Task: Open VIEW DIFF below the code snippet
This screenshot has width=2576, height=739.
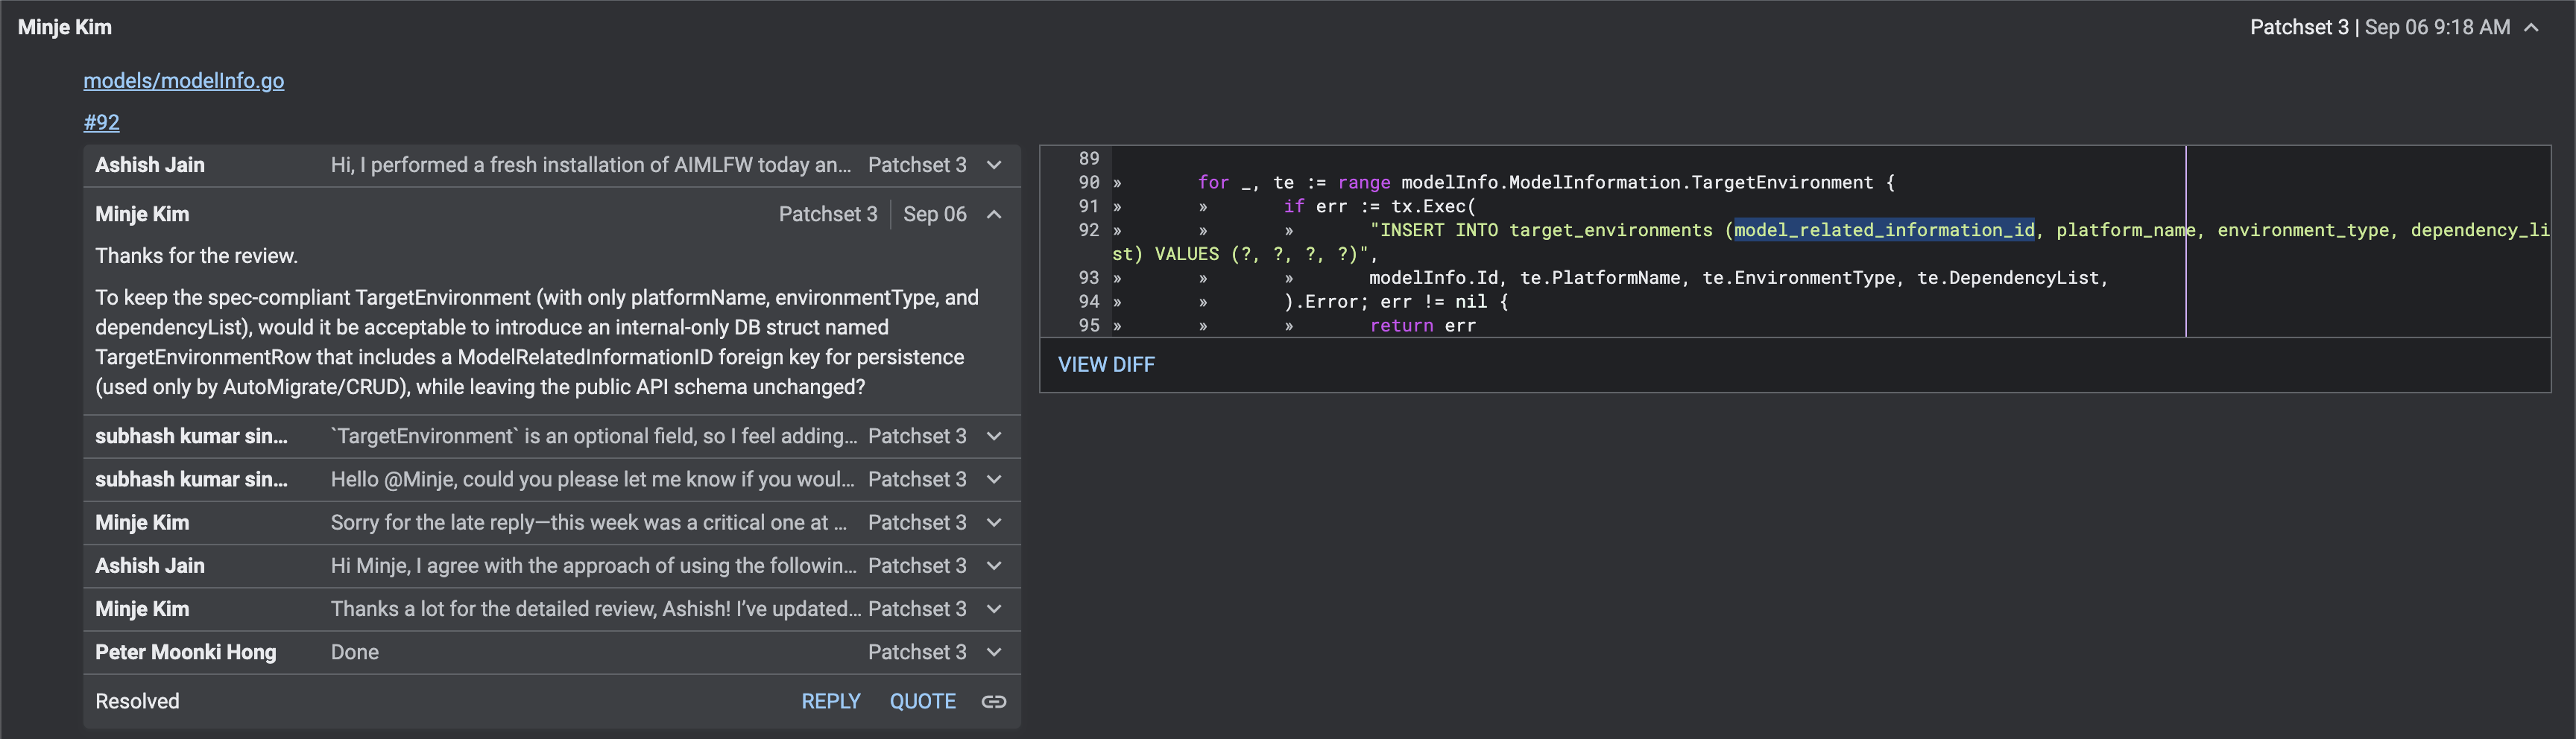Action: (x=1106, y=364)
